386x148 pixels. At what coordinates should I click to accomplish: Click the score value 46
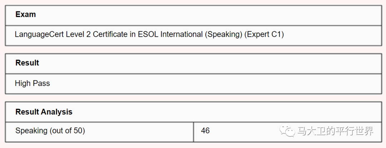tap(205, 131)
